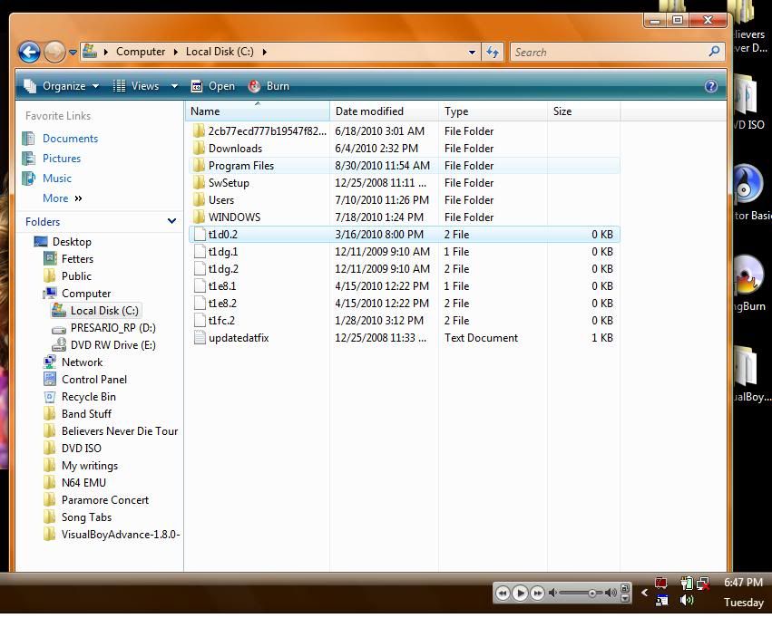
Task: Select the t1e8.2 file
Action: [x=405, y=304]
